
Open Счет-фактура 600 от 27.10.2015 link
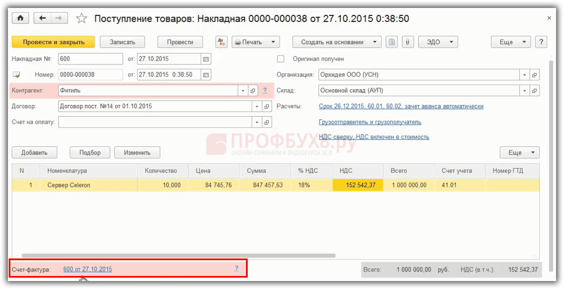click(88, 269)
